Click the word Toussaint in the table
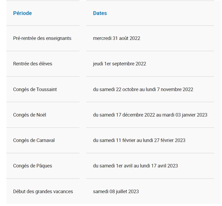Image resolution: width=222 pixels, height=206 pixels. 46,89
